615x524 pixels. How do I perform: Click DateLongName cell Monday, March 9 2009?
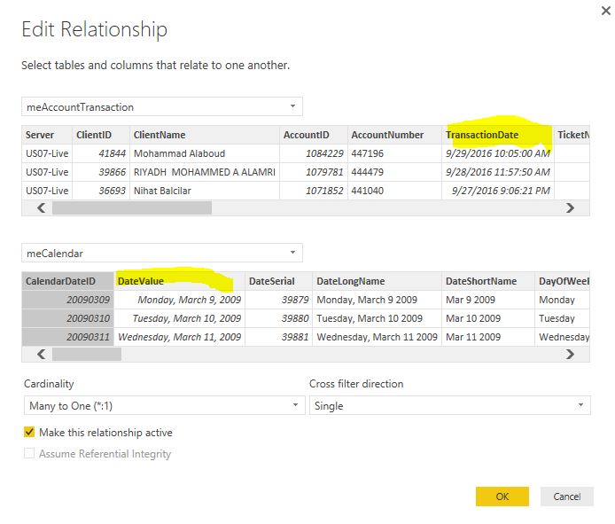click(377, 300)
